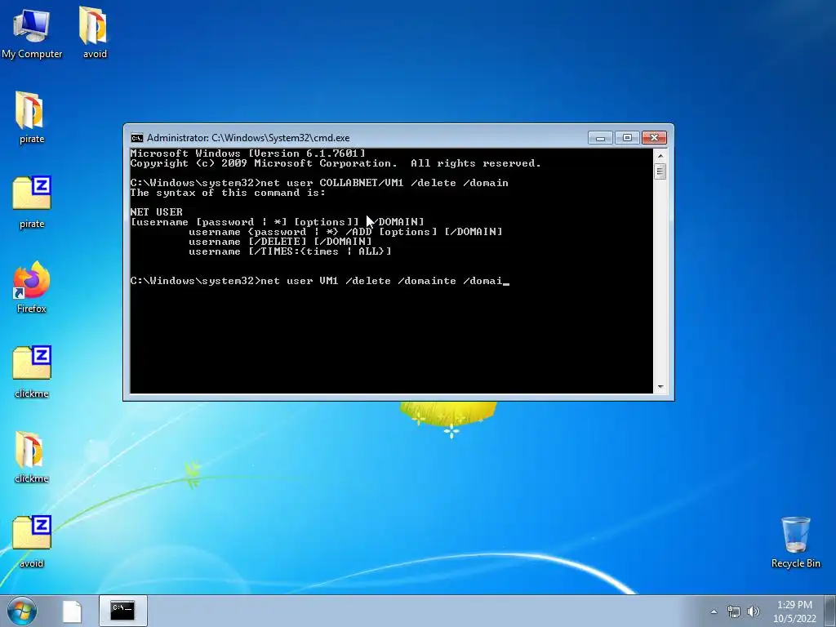The height and width of the screenshot is (627, 836).
Task: Click the cmd scrollbar thumb
Action: (660, 171)
